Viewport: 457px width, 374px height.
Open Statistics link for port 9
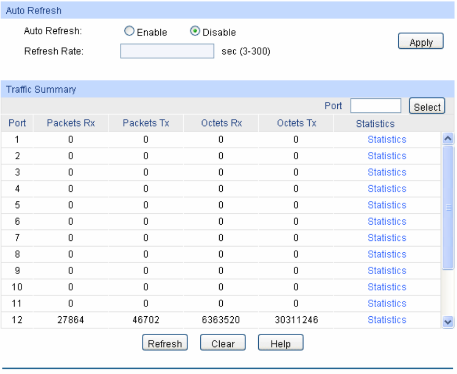(x=387, y=270)
